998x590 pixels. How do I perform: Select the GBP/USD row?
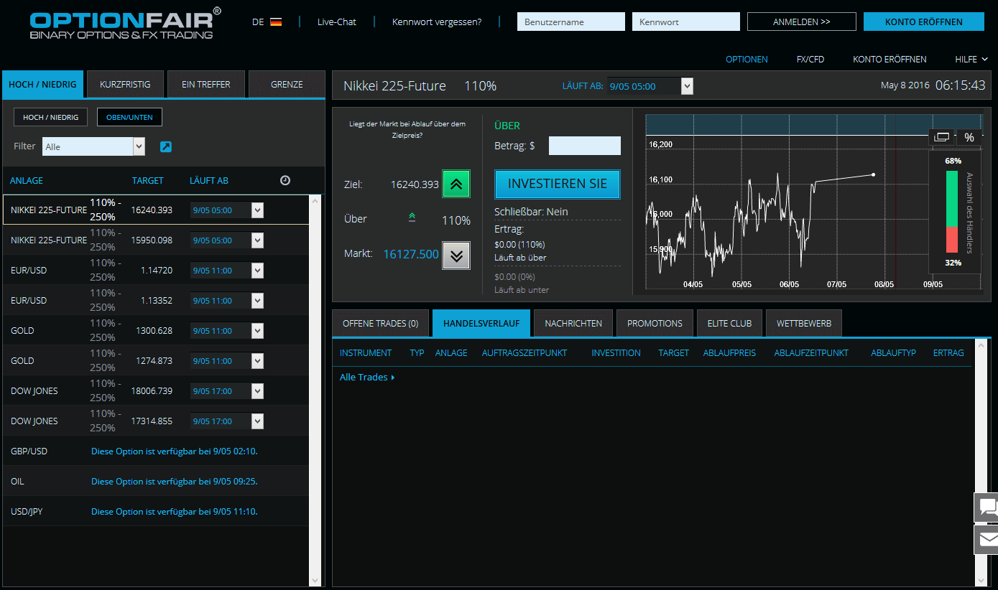[x=156, y=451]
